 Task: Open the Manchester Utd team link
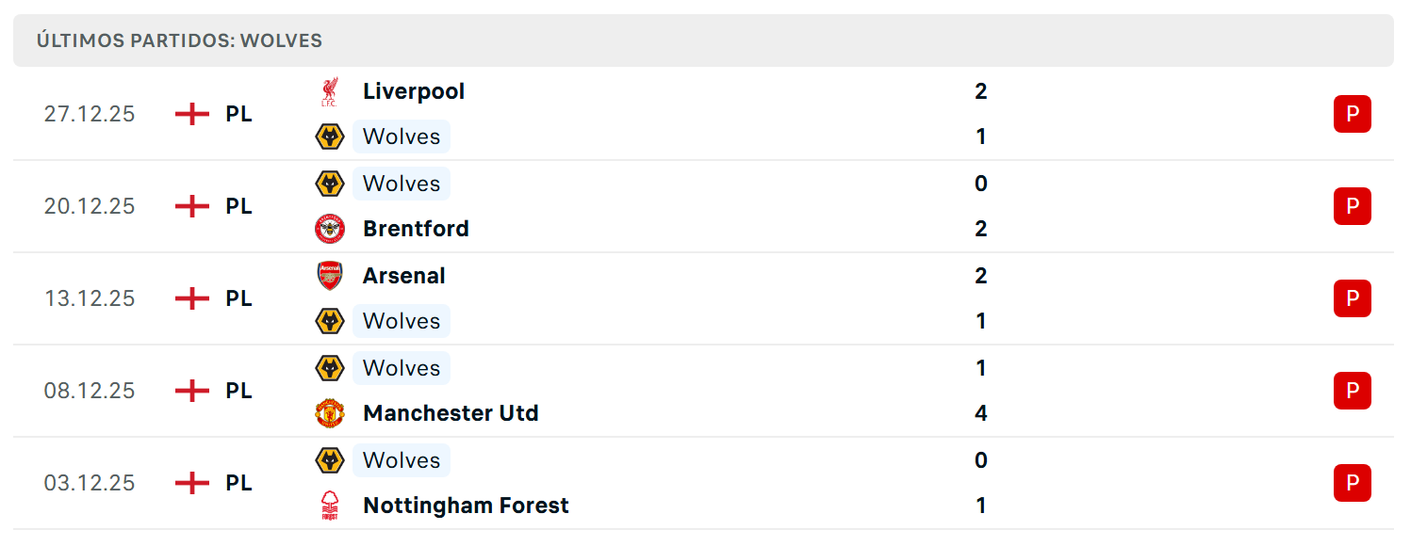click(x=451, y=413)
